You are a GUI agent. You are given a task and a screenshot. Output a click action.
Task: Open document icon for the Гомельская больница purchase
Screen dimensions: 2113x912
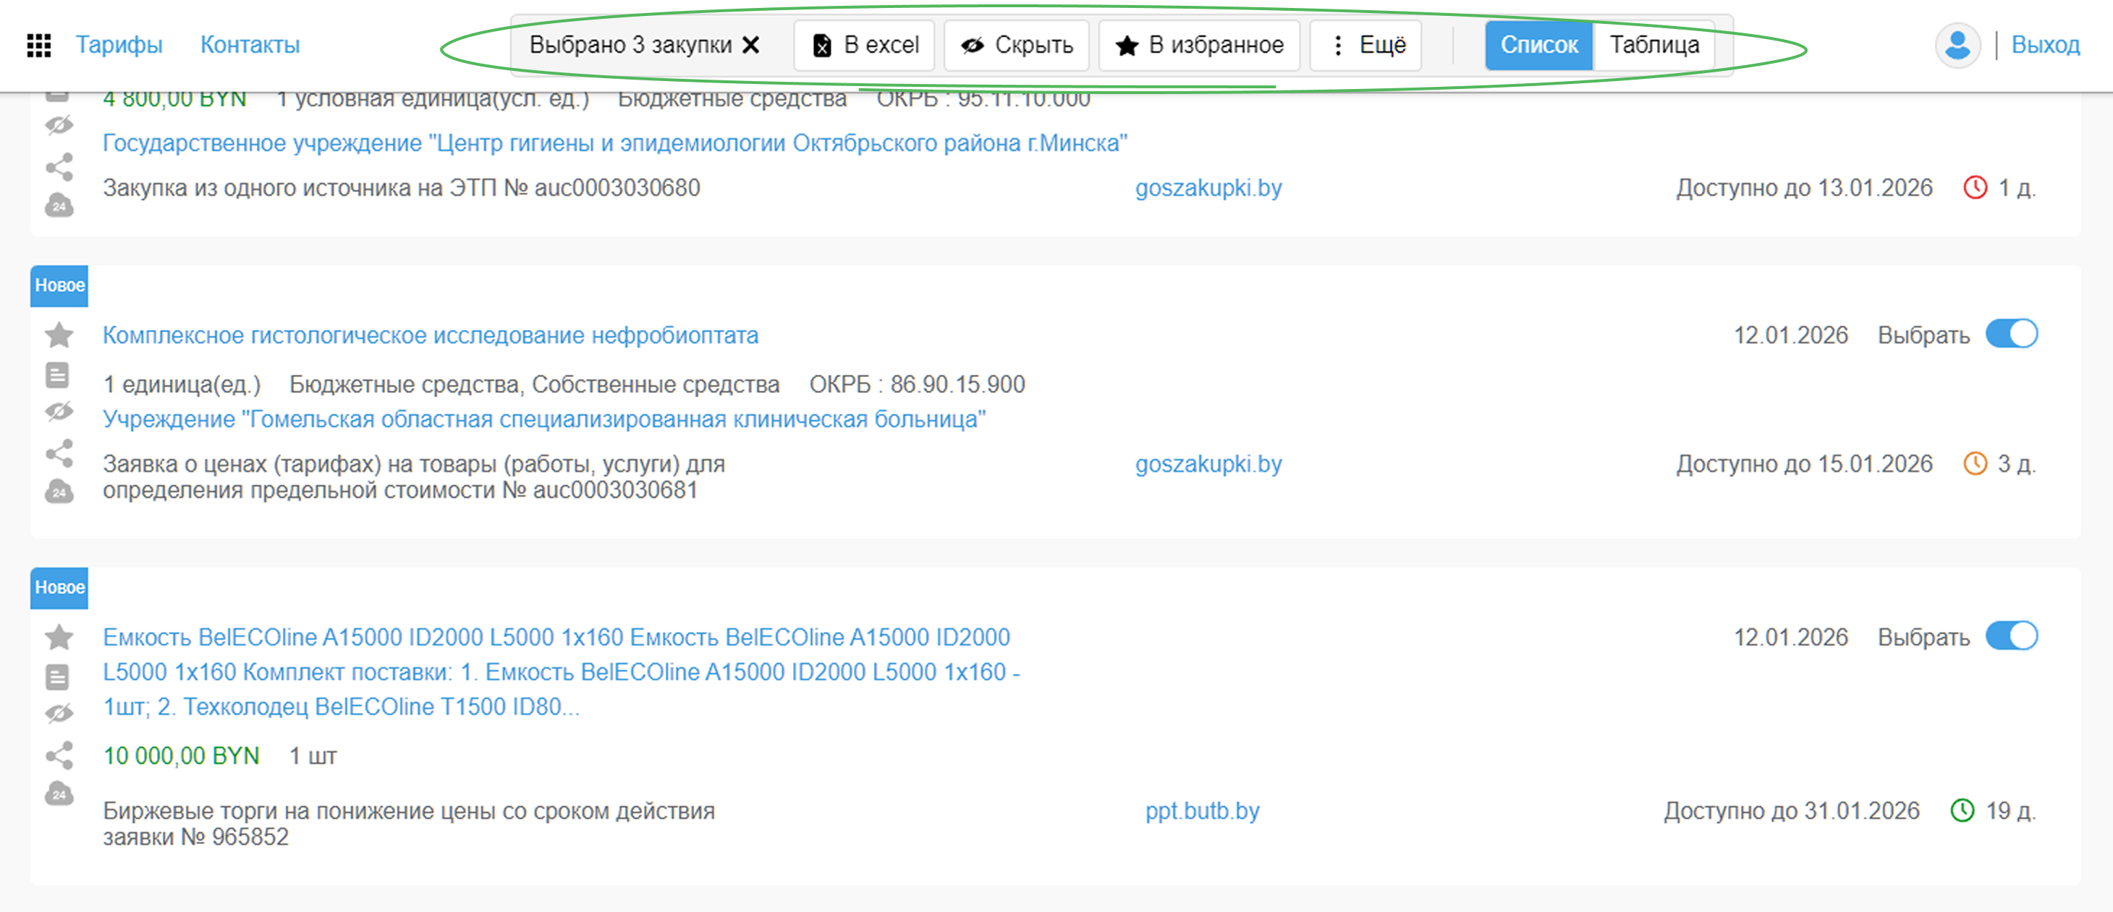57,376
